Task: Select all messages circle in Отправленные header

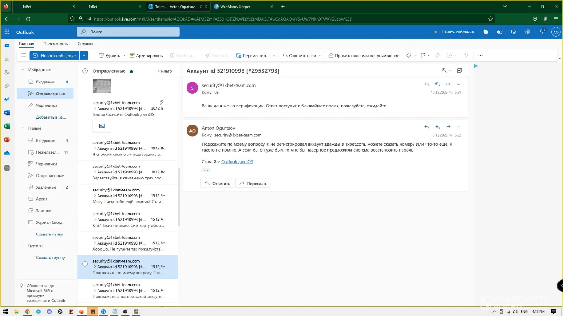Action: click(x=85, y=71)
